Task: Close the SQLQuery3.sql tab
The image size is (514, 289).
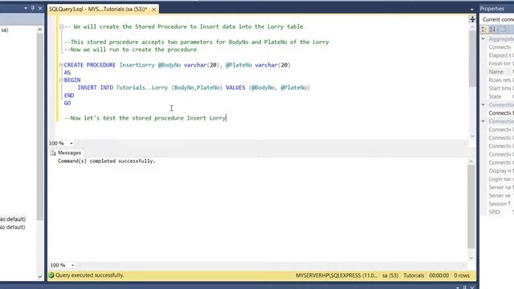Action: click(153, 9)
